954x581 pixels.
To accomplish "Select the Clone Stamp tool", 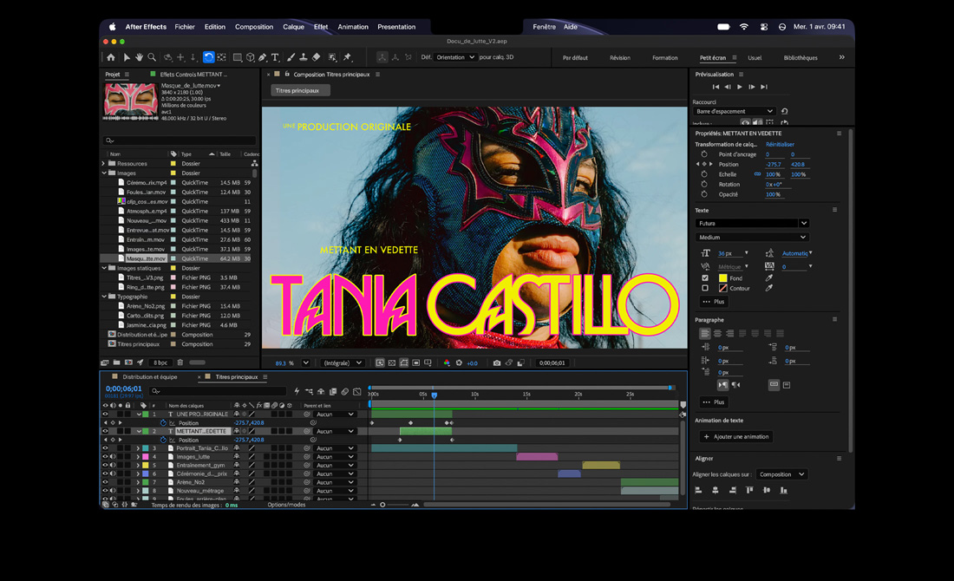I will click(304, 57).
